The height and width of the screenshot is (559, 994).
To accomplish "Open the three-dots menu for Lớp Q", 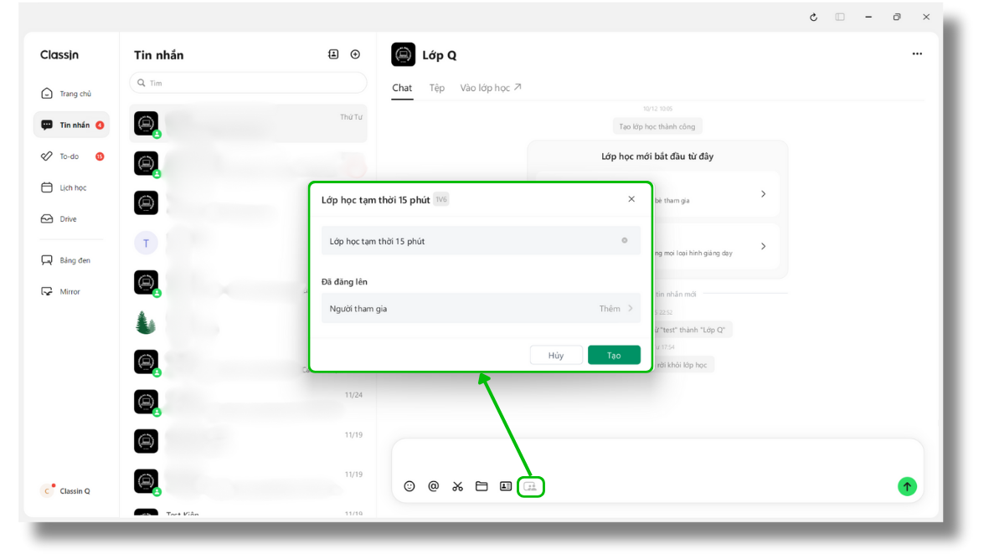I will click(917, 54).
